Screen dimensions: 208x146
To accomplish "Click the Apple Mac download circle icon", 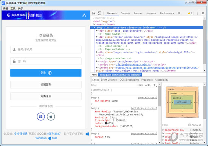I will [x=51, y=117].
